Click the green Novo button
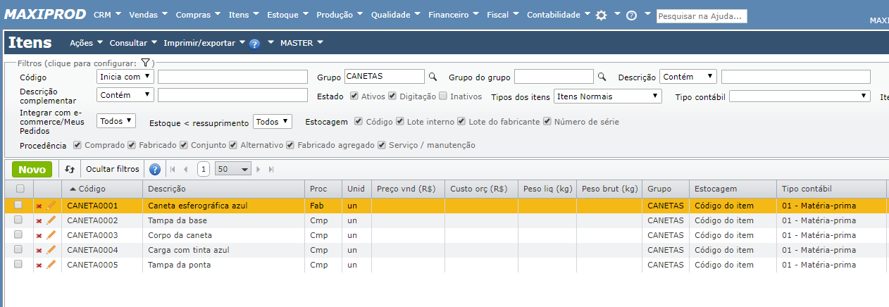This screenshot has height=307, width=889. (32, 170)
